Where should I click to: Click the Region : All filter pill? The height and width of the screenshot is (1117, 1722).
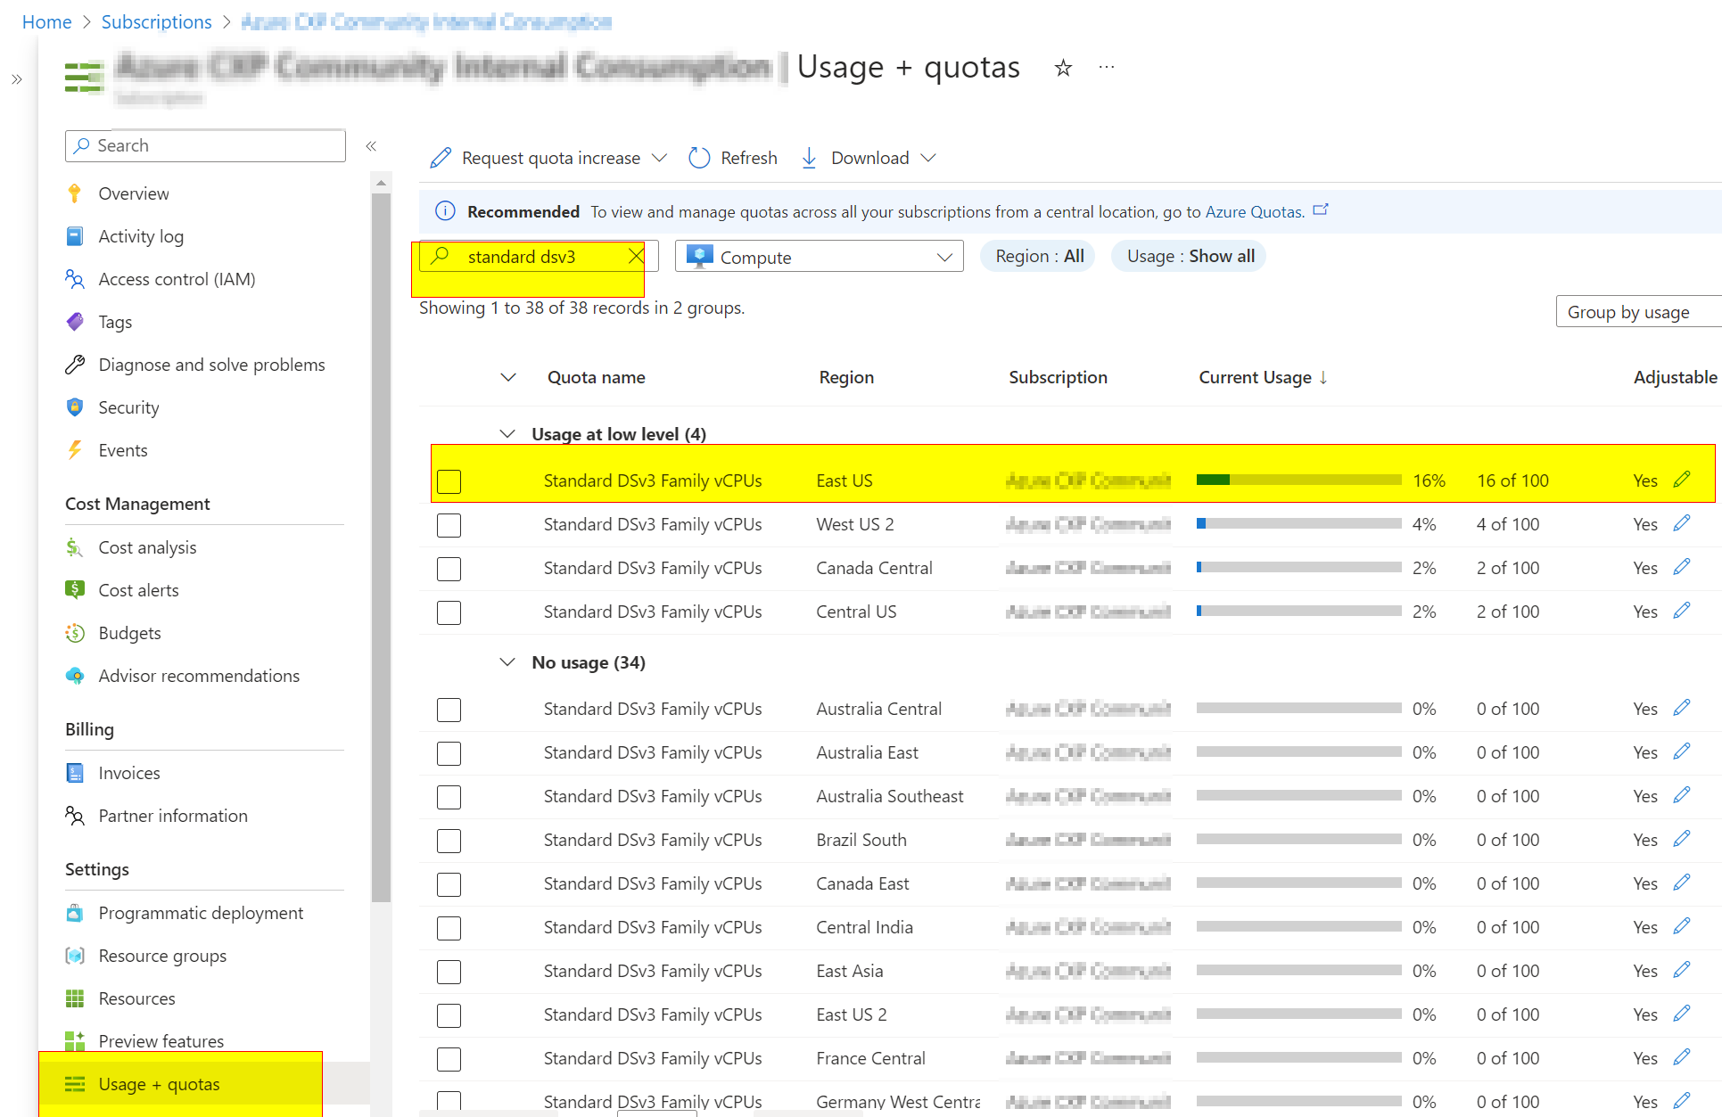click(x=1038, y=257)
